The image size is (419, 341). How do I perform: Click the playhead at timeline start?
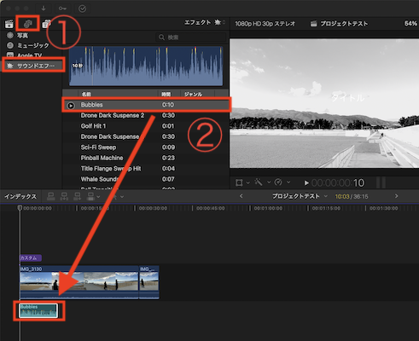20,208
